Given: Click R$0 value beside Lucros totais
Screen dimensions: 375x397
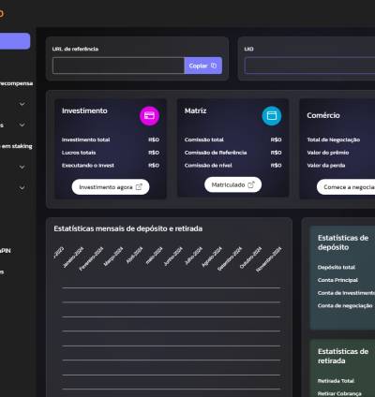Looking at the screenshot, I should coord(154,153).
